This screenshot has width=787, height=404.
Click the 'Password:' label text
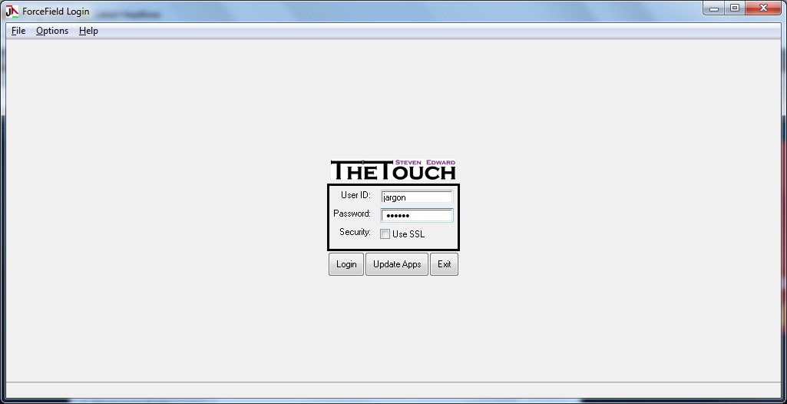(352, 214)
